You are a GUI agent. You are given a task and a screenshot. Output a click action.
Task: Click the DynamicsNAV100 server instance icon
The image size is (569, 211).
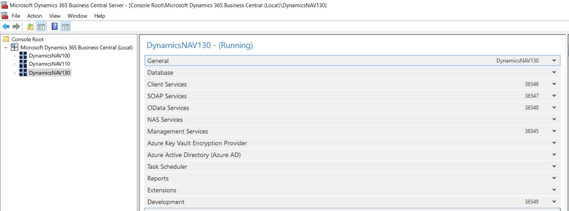click(x=23, y=55)
